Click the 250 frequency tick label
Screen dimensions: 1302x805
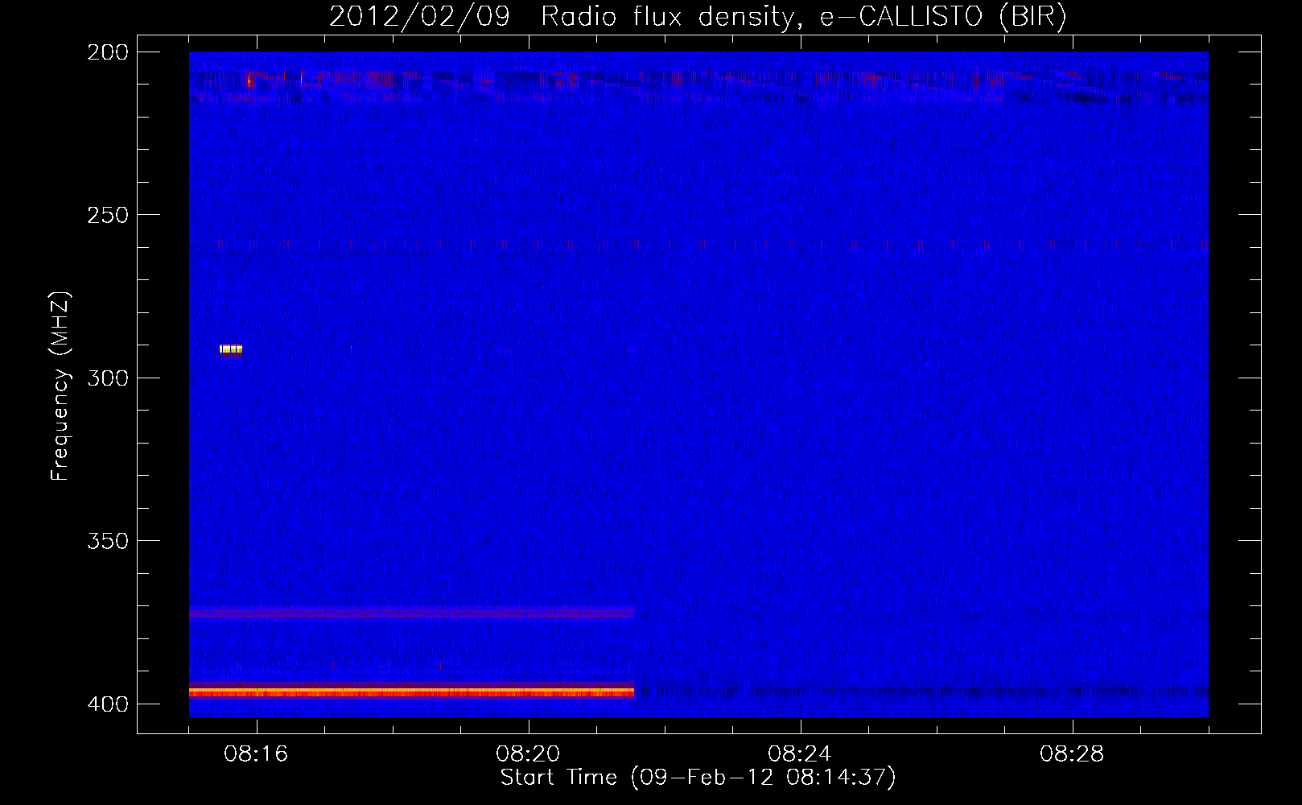[x=108, y=215]
